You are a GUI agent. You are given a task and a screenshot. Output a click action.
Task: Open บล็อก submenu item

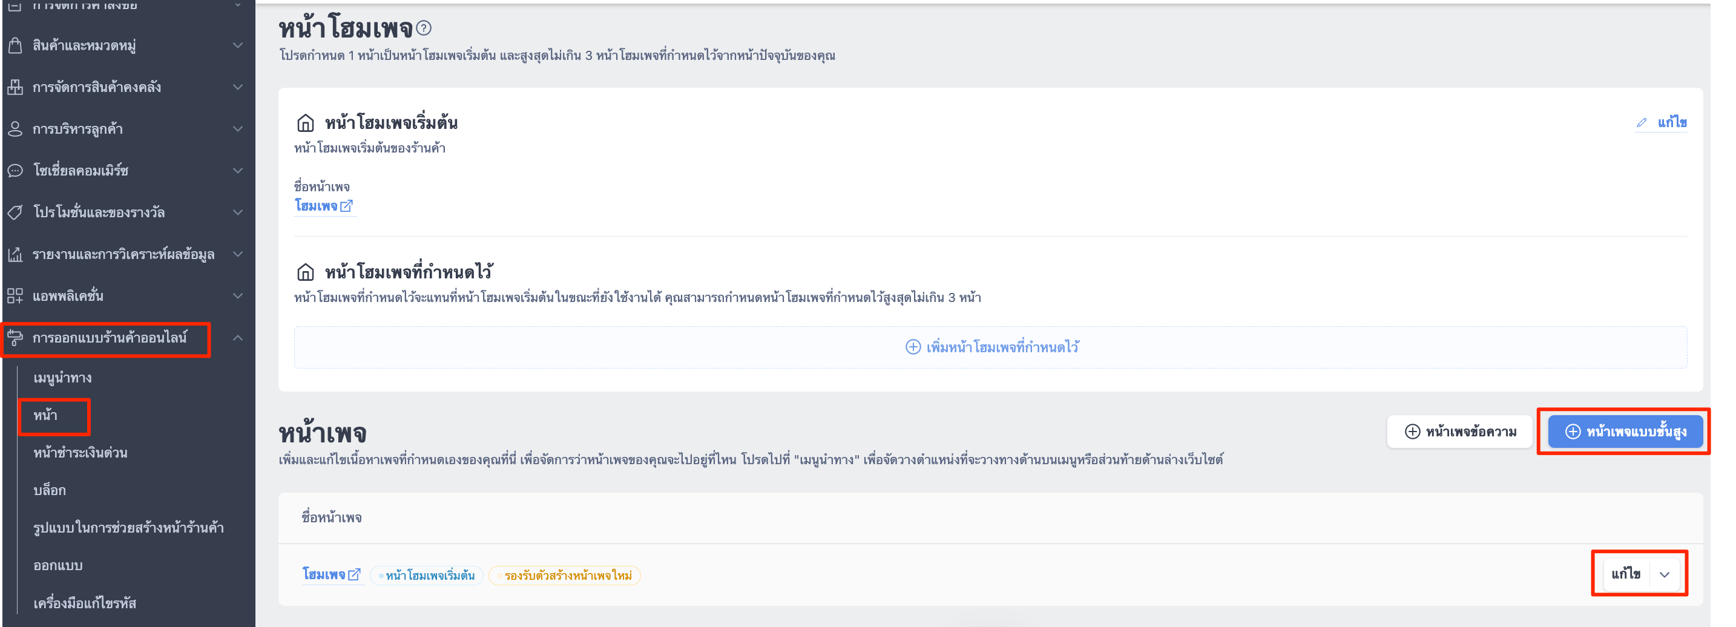coord(49,490)
